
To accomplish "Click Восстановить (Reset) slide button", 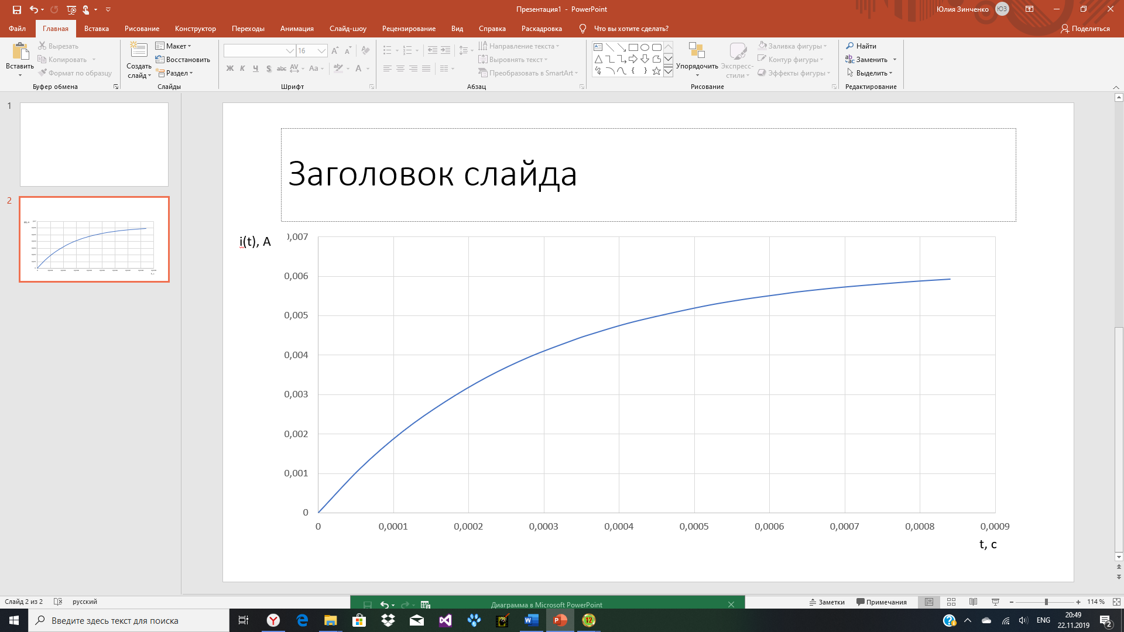I will click(x=183, y=59).
